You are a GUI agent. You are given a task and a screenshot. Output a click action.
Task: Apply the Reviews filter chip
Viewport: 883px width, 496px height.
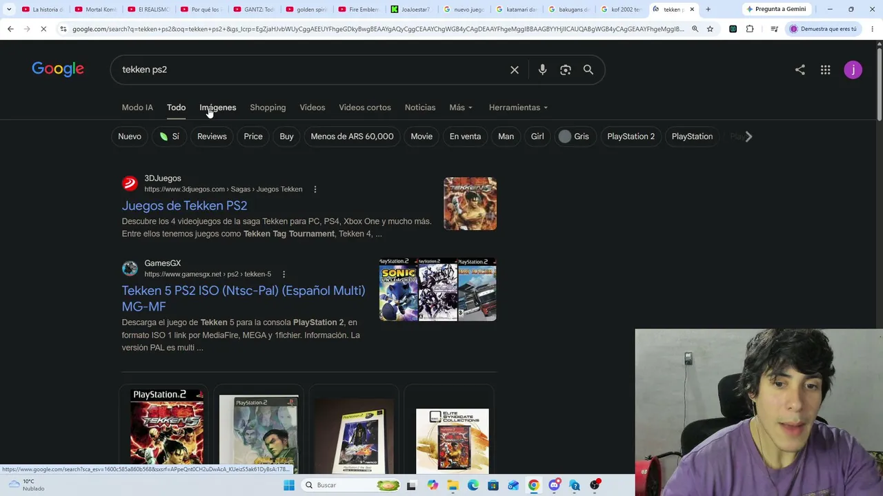click(x=212, y=136)
